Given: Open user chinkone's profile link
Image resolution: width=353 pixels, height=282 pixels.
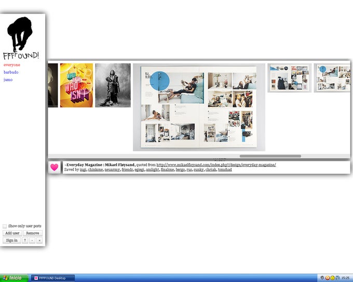Looking at the screenshot, I should (96, 170).
